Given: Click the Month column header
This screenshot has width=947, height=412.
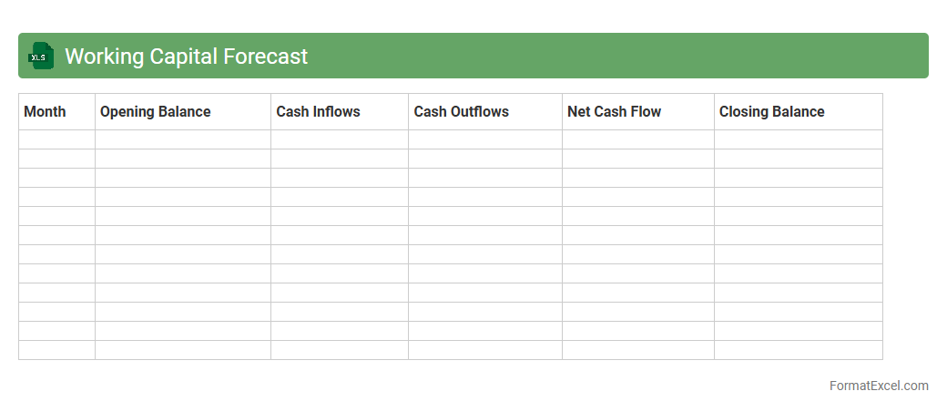Looking at the screenshot, I should 46,112.
